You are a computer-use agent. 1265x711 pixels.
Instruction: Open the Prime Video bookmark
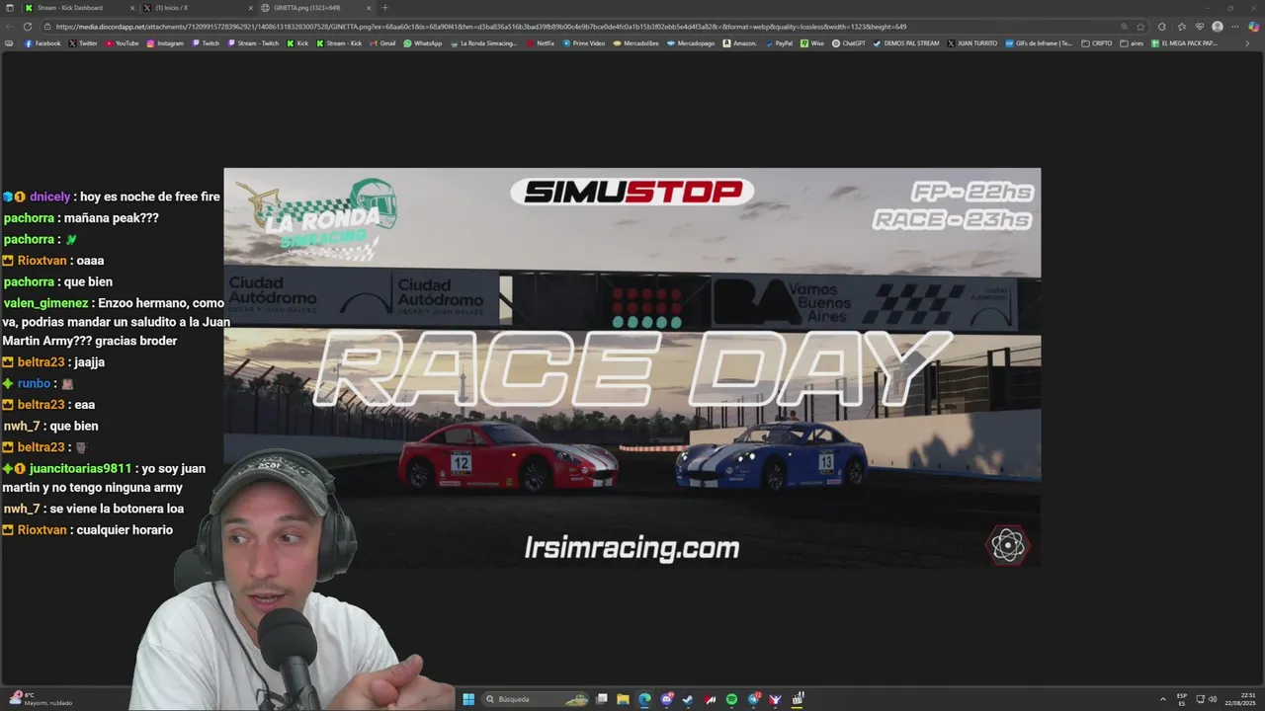pyautogui.click(x=583, y=43)
